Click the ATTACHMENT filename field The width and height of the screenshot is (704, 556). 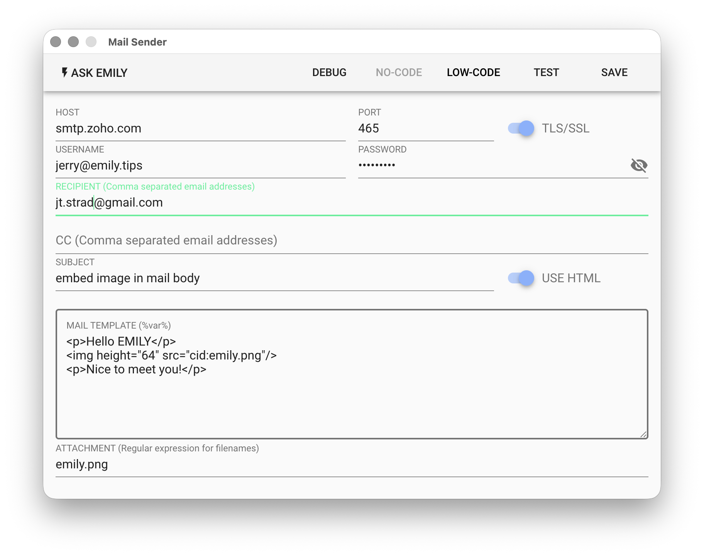[x=351, y=464]
